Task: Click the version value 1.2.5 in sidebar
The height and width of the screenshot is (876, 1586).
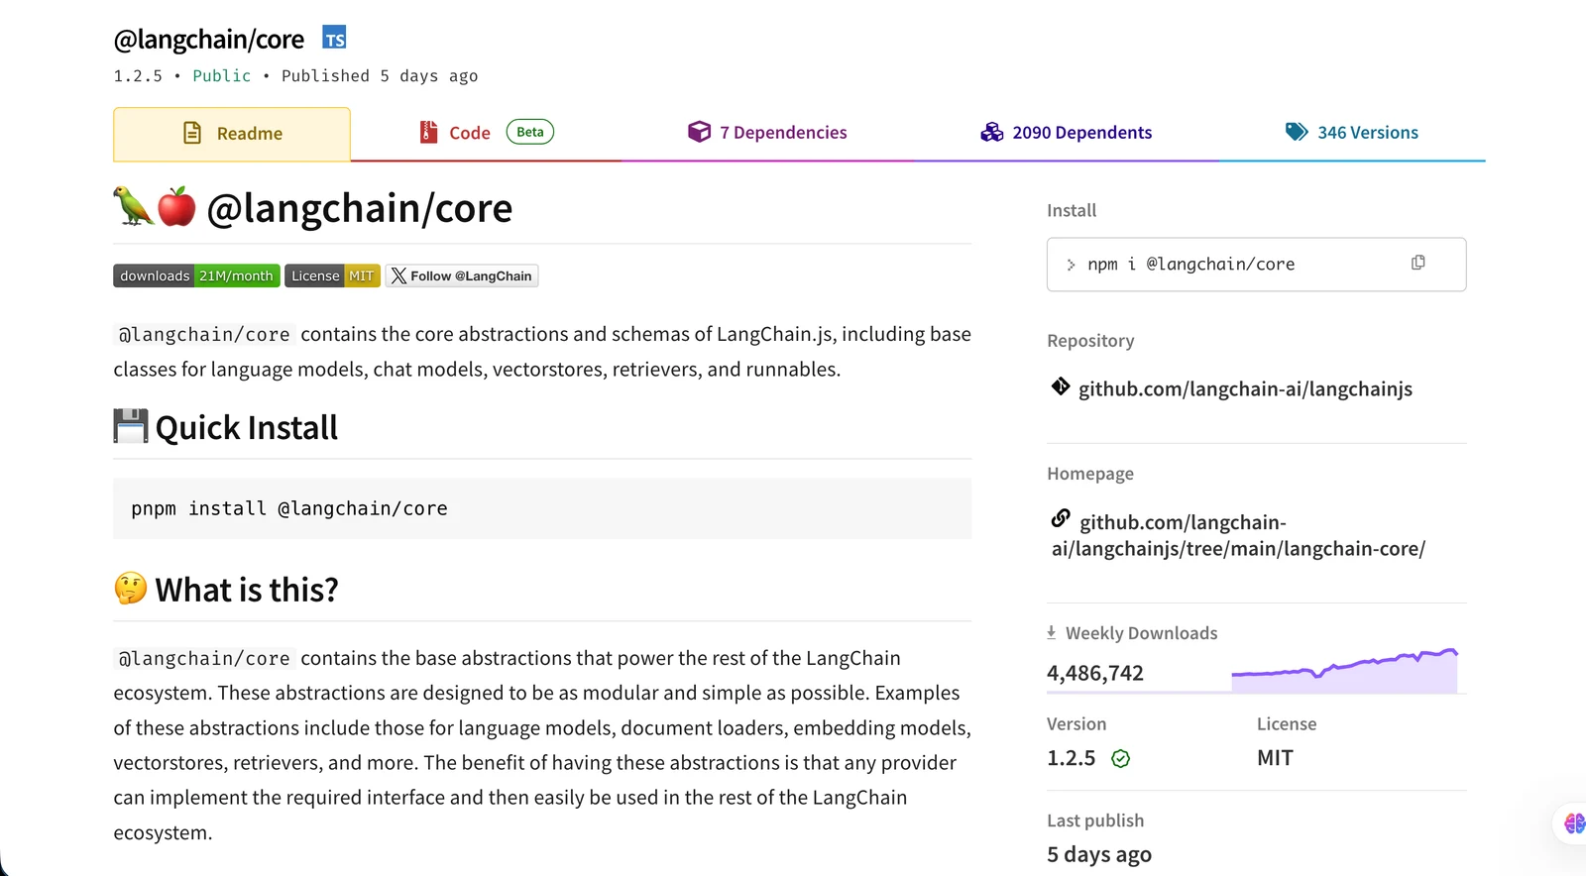Action: coord(1072,758)
